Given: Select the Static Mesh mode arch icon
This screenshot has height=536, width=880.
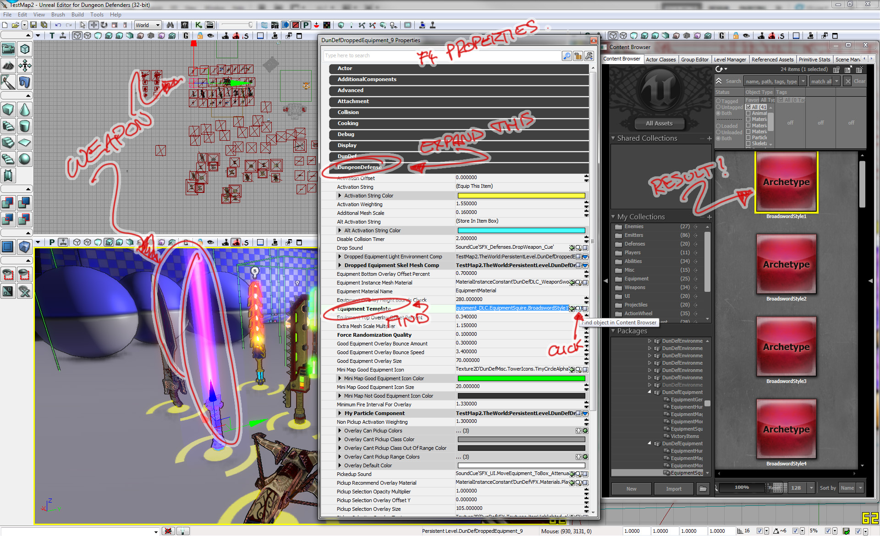Looking at the screenshot, I should click(x=25, y=82).
